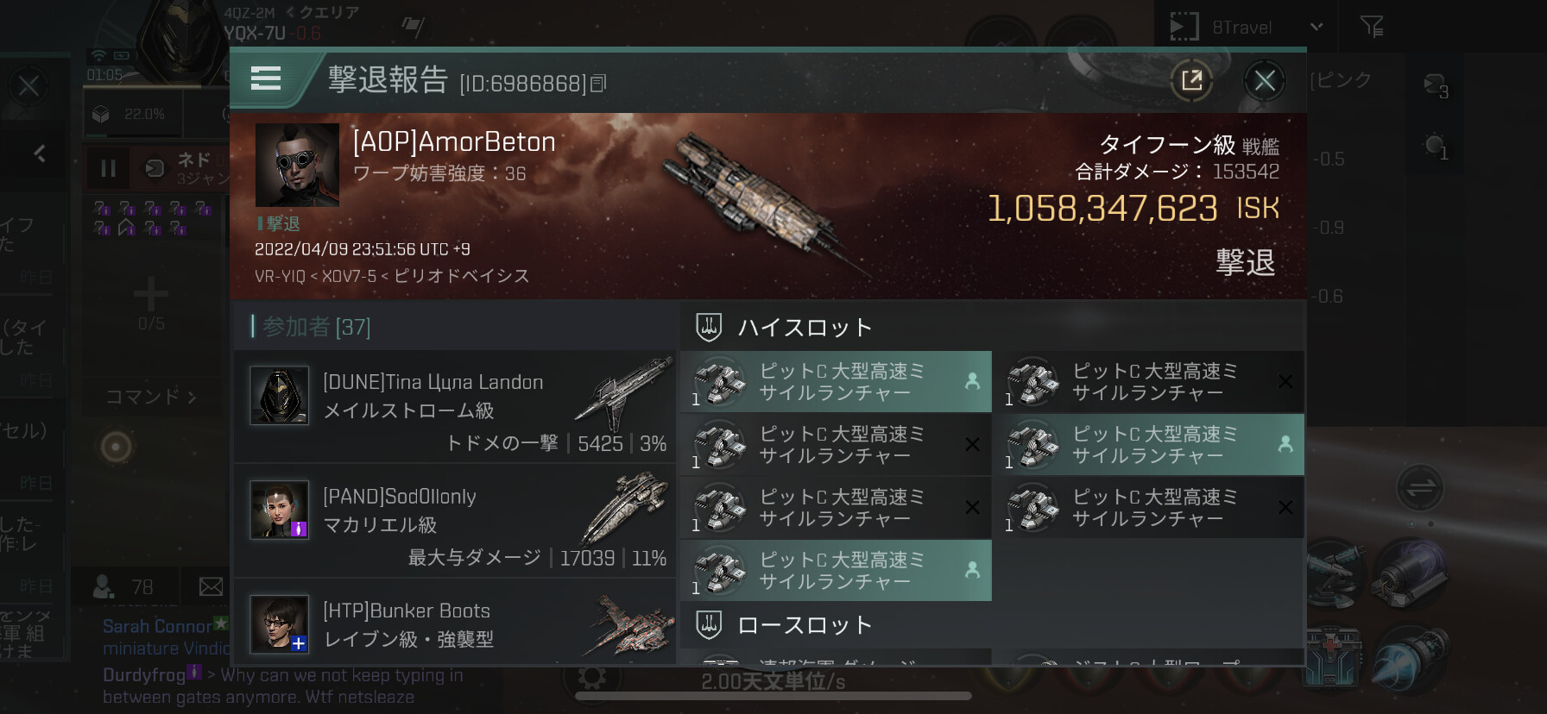This screenshot has height=714, width=1547.
Task: Click the overview filter funnel icon
Action: pyautogui.click(x=1372, y=27)
